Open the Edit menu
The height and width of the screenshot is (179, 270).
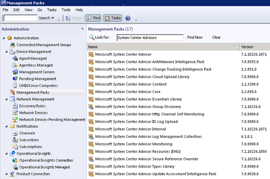[16, 10]
